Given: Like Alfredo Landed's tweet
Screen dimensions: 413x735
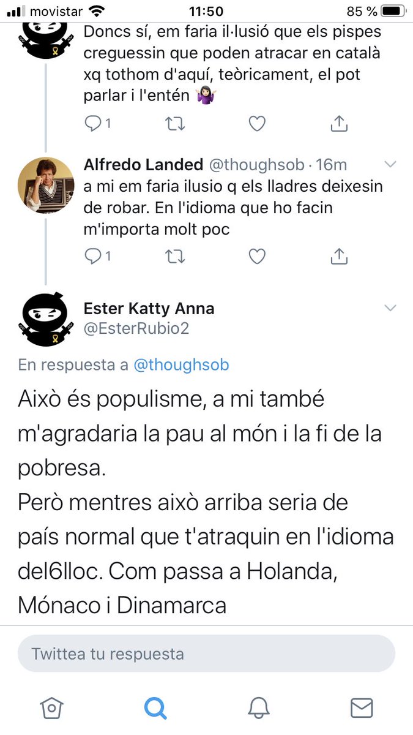Looking at the screenshot, I should 258,256.
